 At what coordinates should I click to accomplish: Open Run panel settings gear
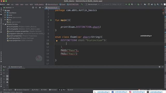pyautogui.click(x=160, y=67)
